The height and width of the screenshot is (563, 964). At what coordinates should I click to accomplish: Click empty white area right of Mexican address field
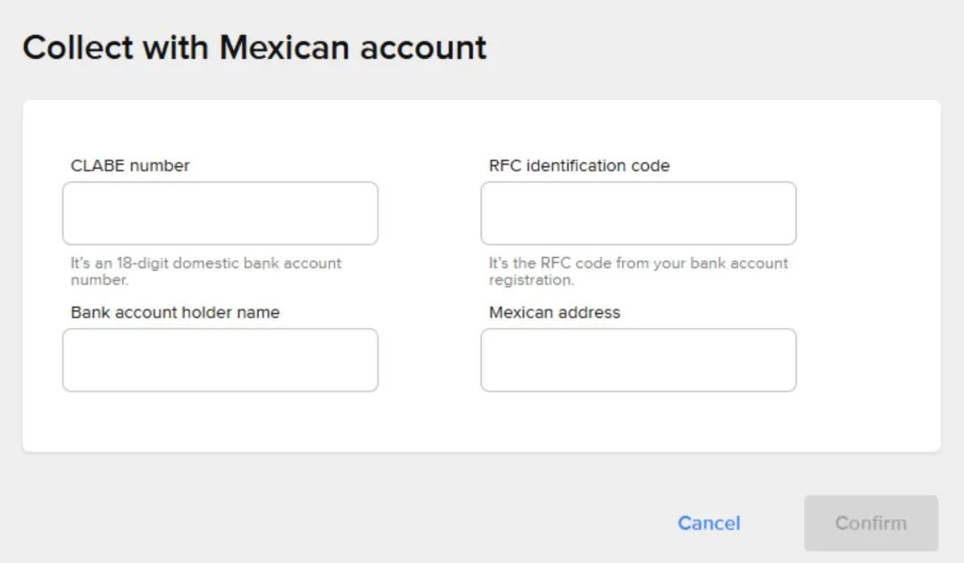(x=866, y=360)
